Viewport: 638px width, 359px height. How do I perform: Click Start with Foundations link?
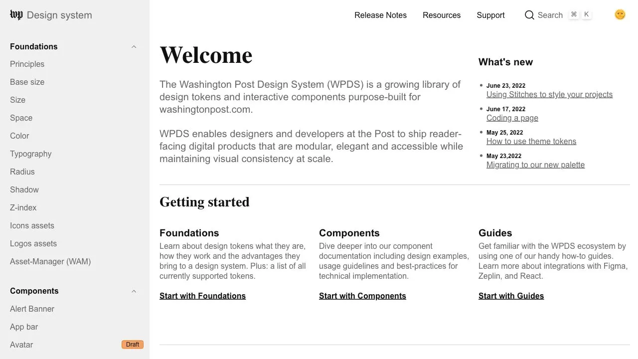pos(202,296)
